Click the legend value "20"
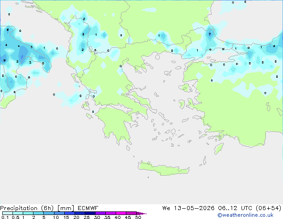This screenshot has height=219, width=283. pos(76,217)
